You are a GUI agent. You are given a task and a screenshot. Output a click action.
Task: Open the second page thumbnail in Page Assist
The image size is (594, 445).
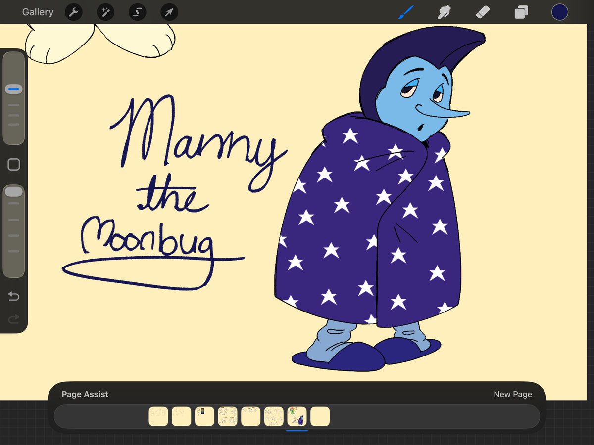pyautogui.click(x=182, y=416)
